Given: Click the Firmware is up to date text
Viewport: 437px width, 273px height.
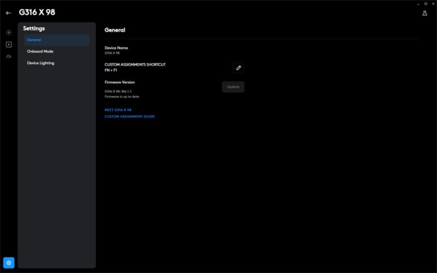Looking at the screenshot, I should click(x=122, y=97).
